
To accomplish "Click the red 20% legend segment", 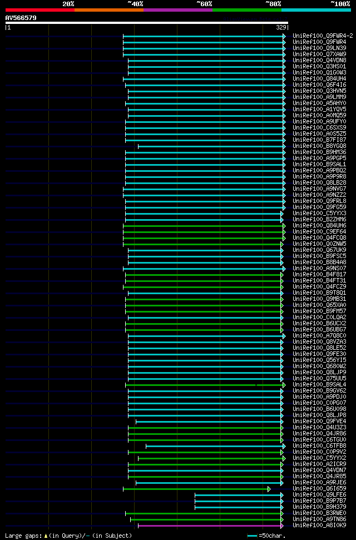I will tap(40, 9).
